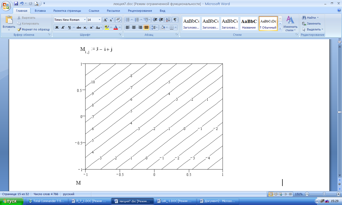Open the Выделить selection menu
Image resolution: width=342 pixels, height=205 pixels.
(x=313, y=29)
